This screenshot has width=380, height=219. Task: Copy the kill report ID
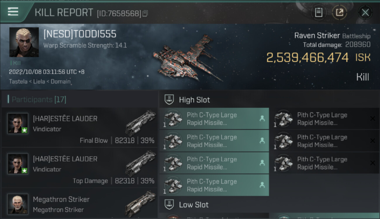pos(145,13)
